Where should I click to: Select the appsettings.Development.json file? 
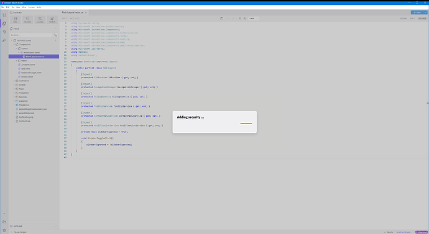tap(33, 109)
